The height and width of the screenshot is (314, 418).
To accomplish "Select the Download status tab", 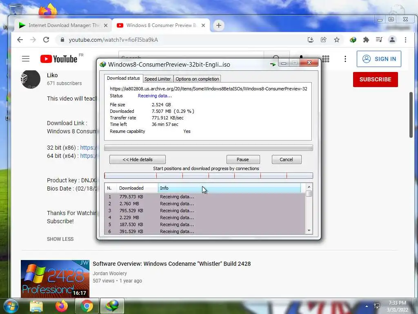I will pos(123,78).
